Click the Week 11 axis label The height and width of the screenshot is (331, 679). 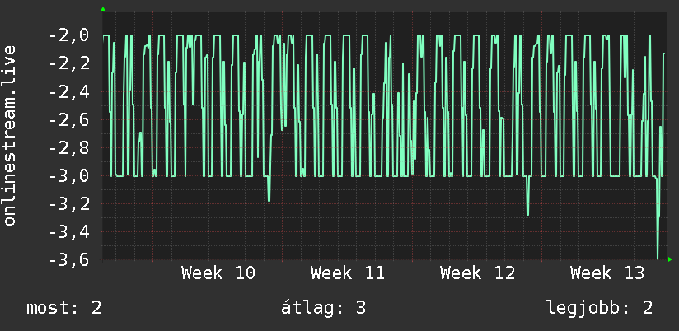pyautogui.click(x=348, y=273)
